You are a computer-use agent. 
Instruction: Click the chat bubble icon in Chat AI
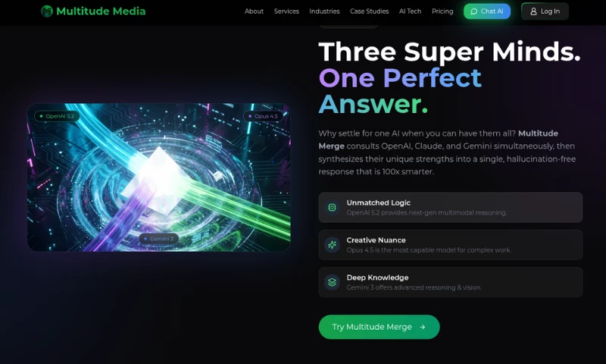tap(474, 11)
